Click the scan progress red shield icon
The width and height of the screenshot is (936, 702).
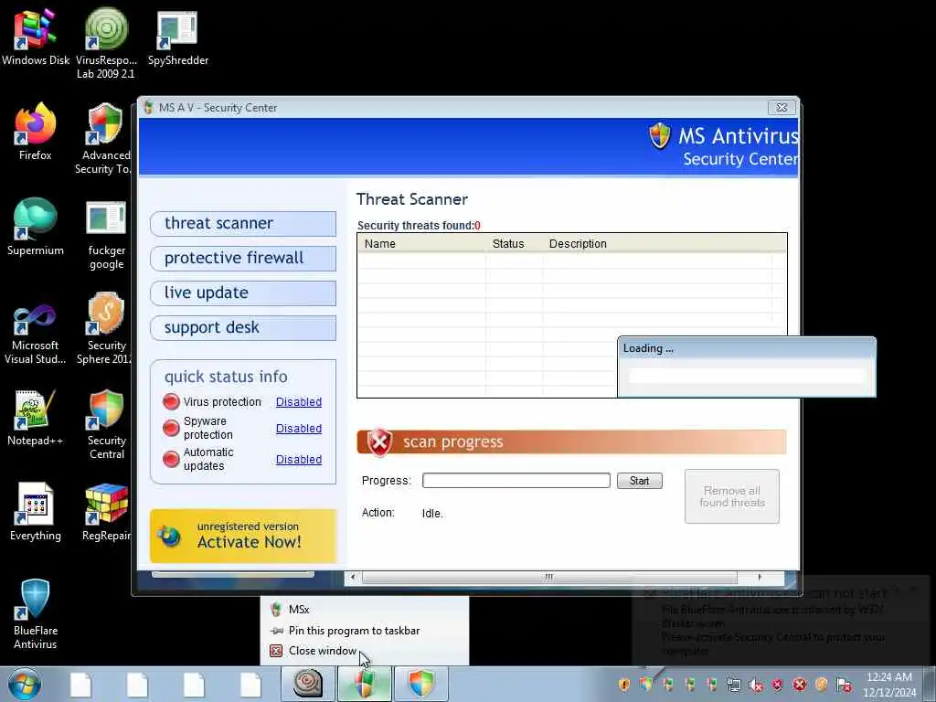point(379,442)
